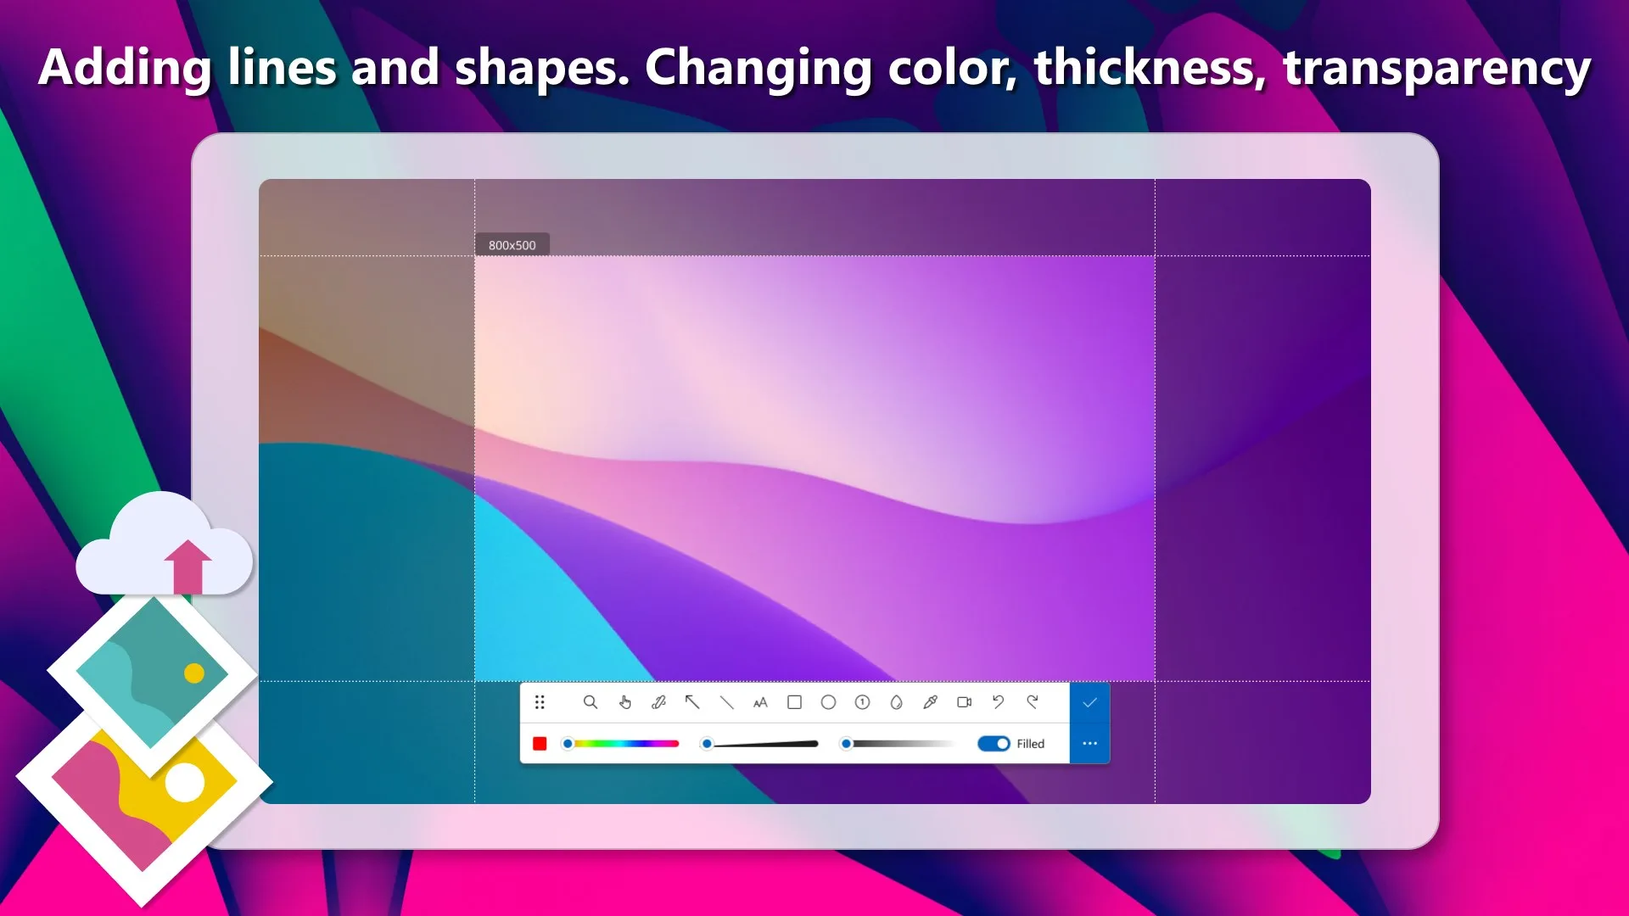Select the magnifier zoom tool
This screenshot has height=916, width=1629.
click(x=591, y=702)
